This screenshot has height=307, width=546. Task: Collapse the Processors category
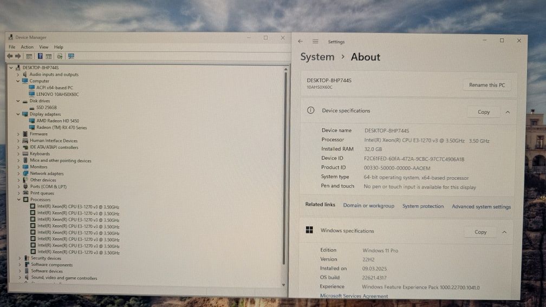tap(19, 199)
